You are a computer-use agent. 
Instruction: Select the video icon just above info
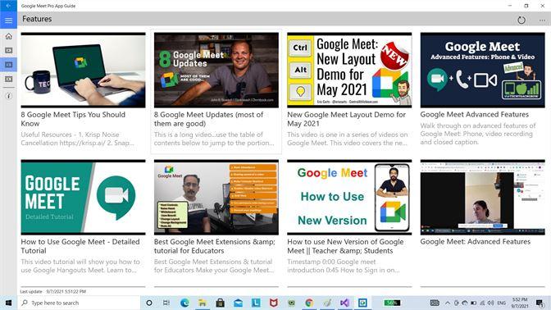[8, 80]
